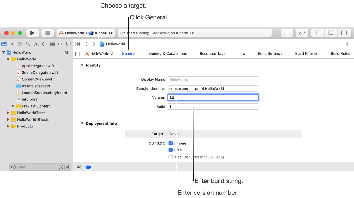Open LaunchScreen.storyboard

pos(41,93)
